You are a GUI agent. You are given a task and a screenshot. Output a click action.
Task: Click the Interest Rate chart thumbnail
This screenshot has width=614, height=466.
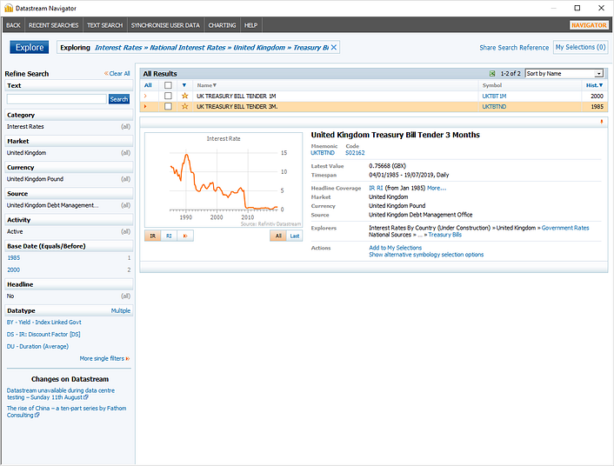[224, 180]
